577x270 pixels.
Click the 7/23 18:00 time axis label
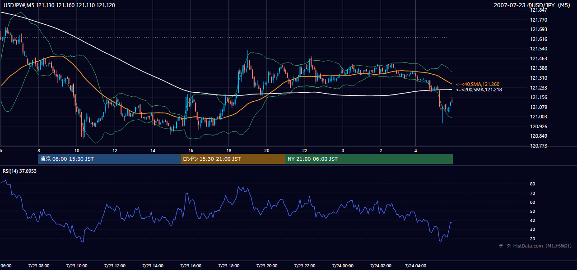click(229, 265)
